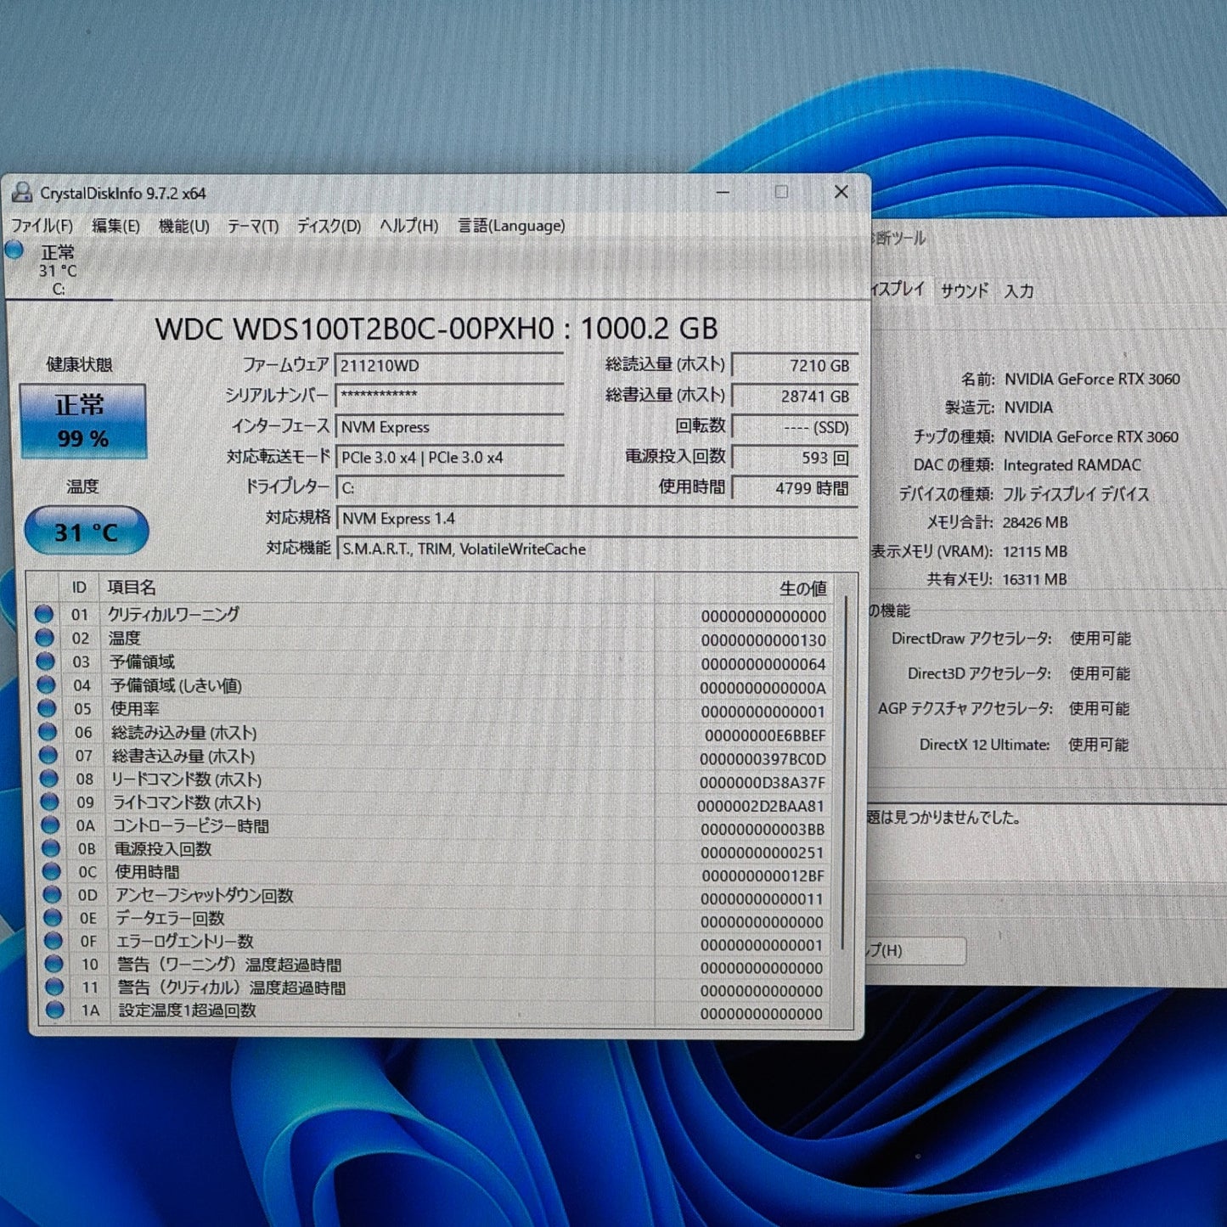The width and height of the screenshot is (1227, 1227).
Task: Open the テーマ(T) menu
Action: click(x=252, y=226)
